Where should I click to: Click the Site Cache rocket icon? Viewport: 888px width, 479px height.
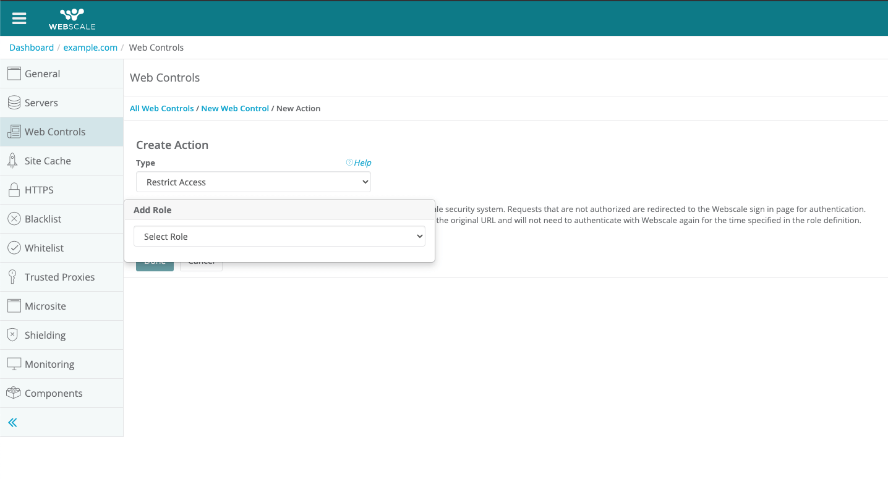click(12, 161)
